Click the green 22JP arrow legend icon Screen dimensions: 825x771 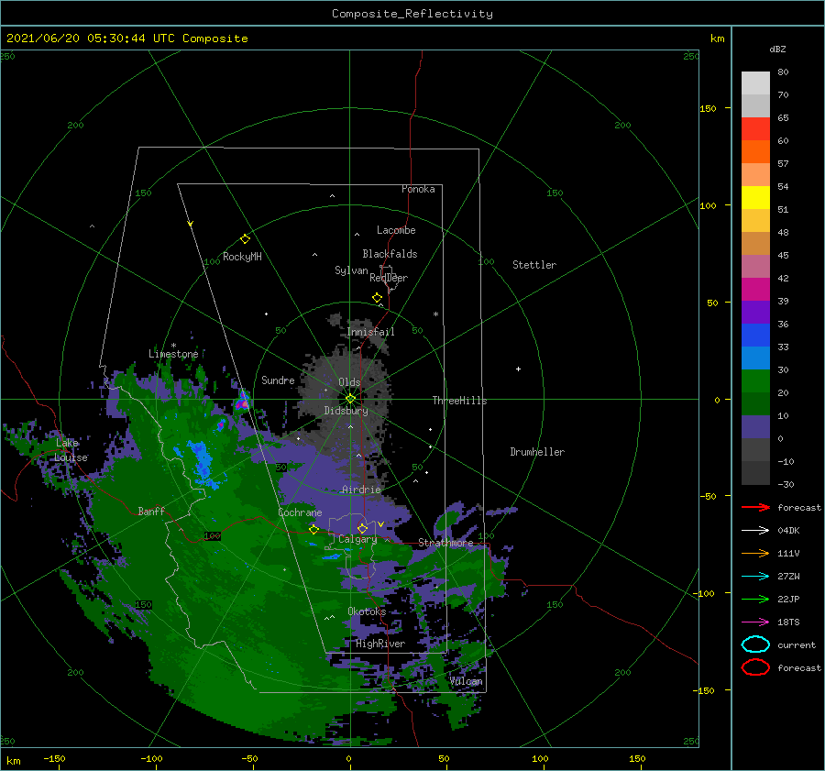pyautogui.click(x=755, y=599)
